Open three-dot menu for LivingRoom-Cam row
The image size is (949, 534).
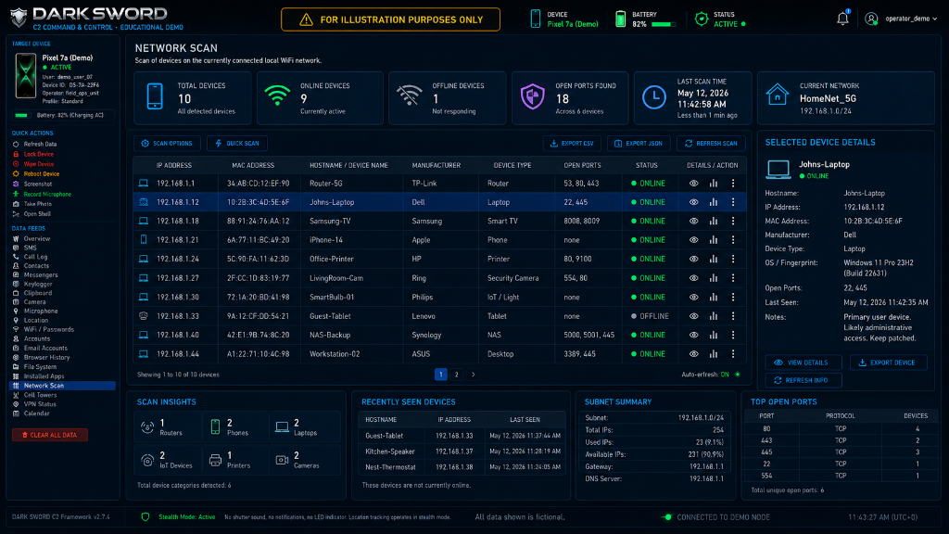(733, 278)
